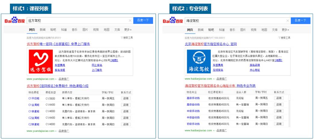
Task: Click 咨询 button for 初级手动挡 row
Action: [279, 124]
